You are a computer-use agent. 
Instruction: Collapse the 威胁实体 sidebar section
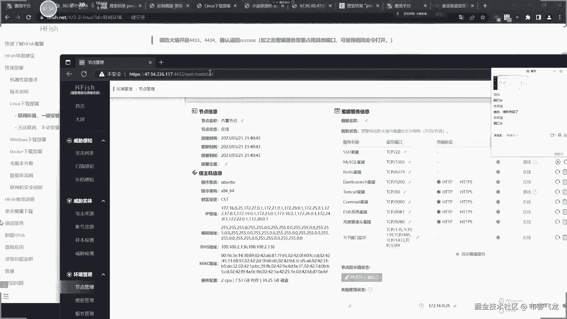click(x=103, y=201)
